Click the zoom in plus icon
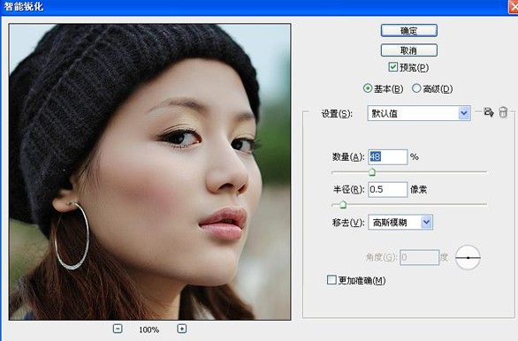This screenshot has width=518, height=341. pos(182,329)
